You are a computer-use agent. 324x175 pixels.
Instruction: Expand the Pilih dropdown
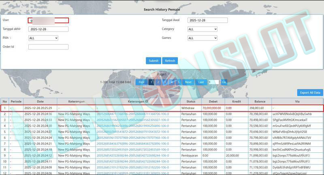click(x=43, y=38)
